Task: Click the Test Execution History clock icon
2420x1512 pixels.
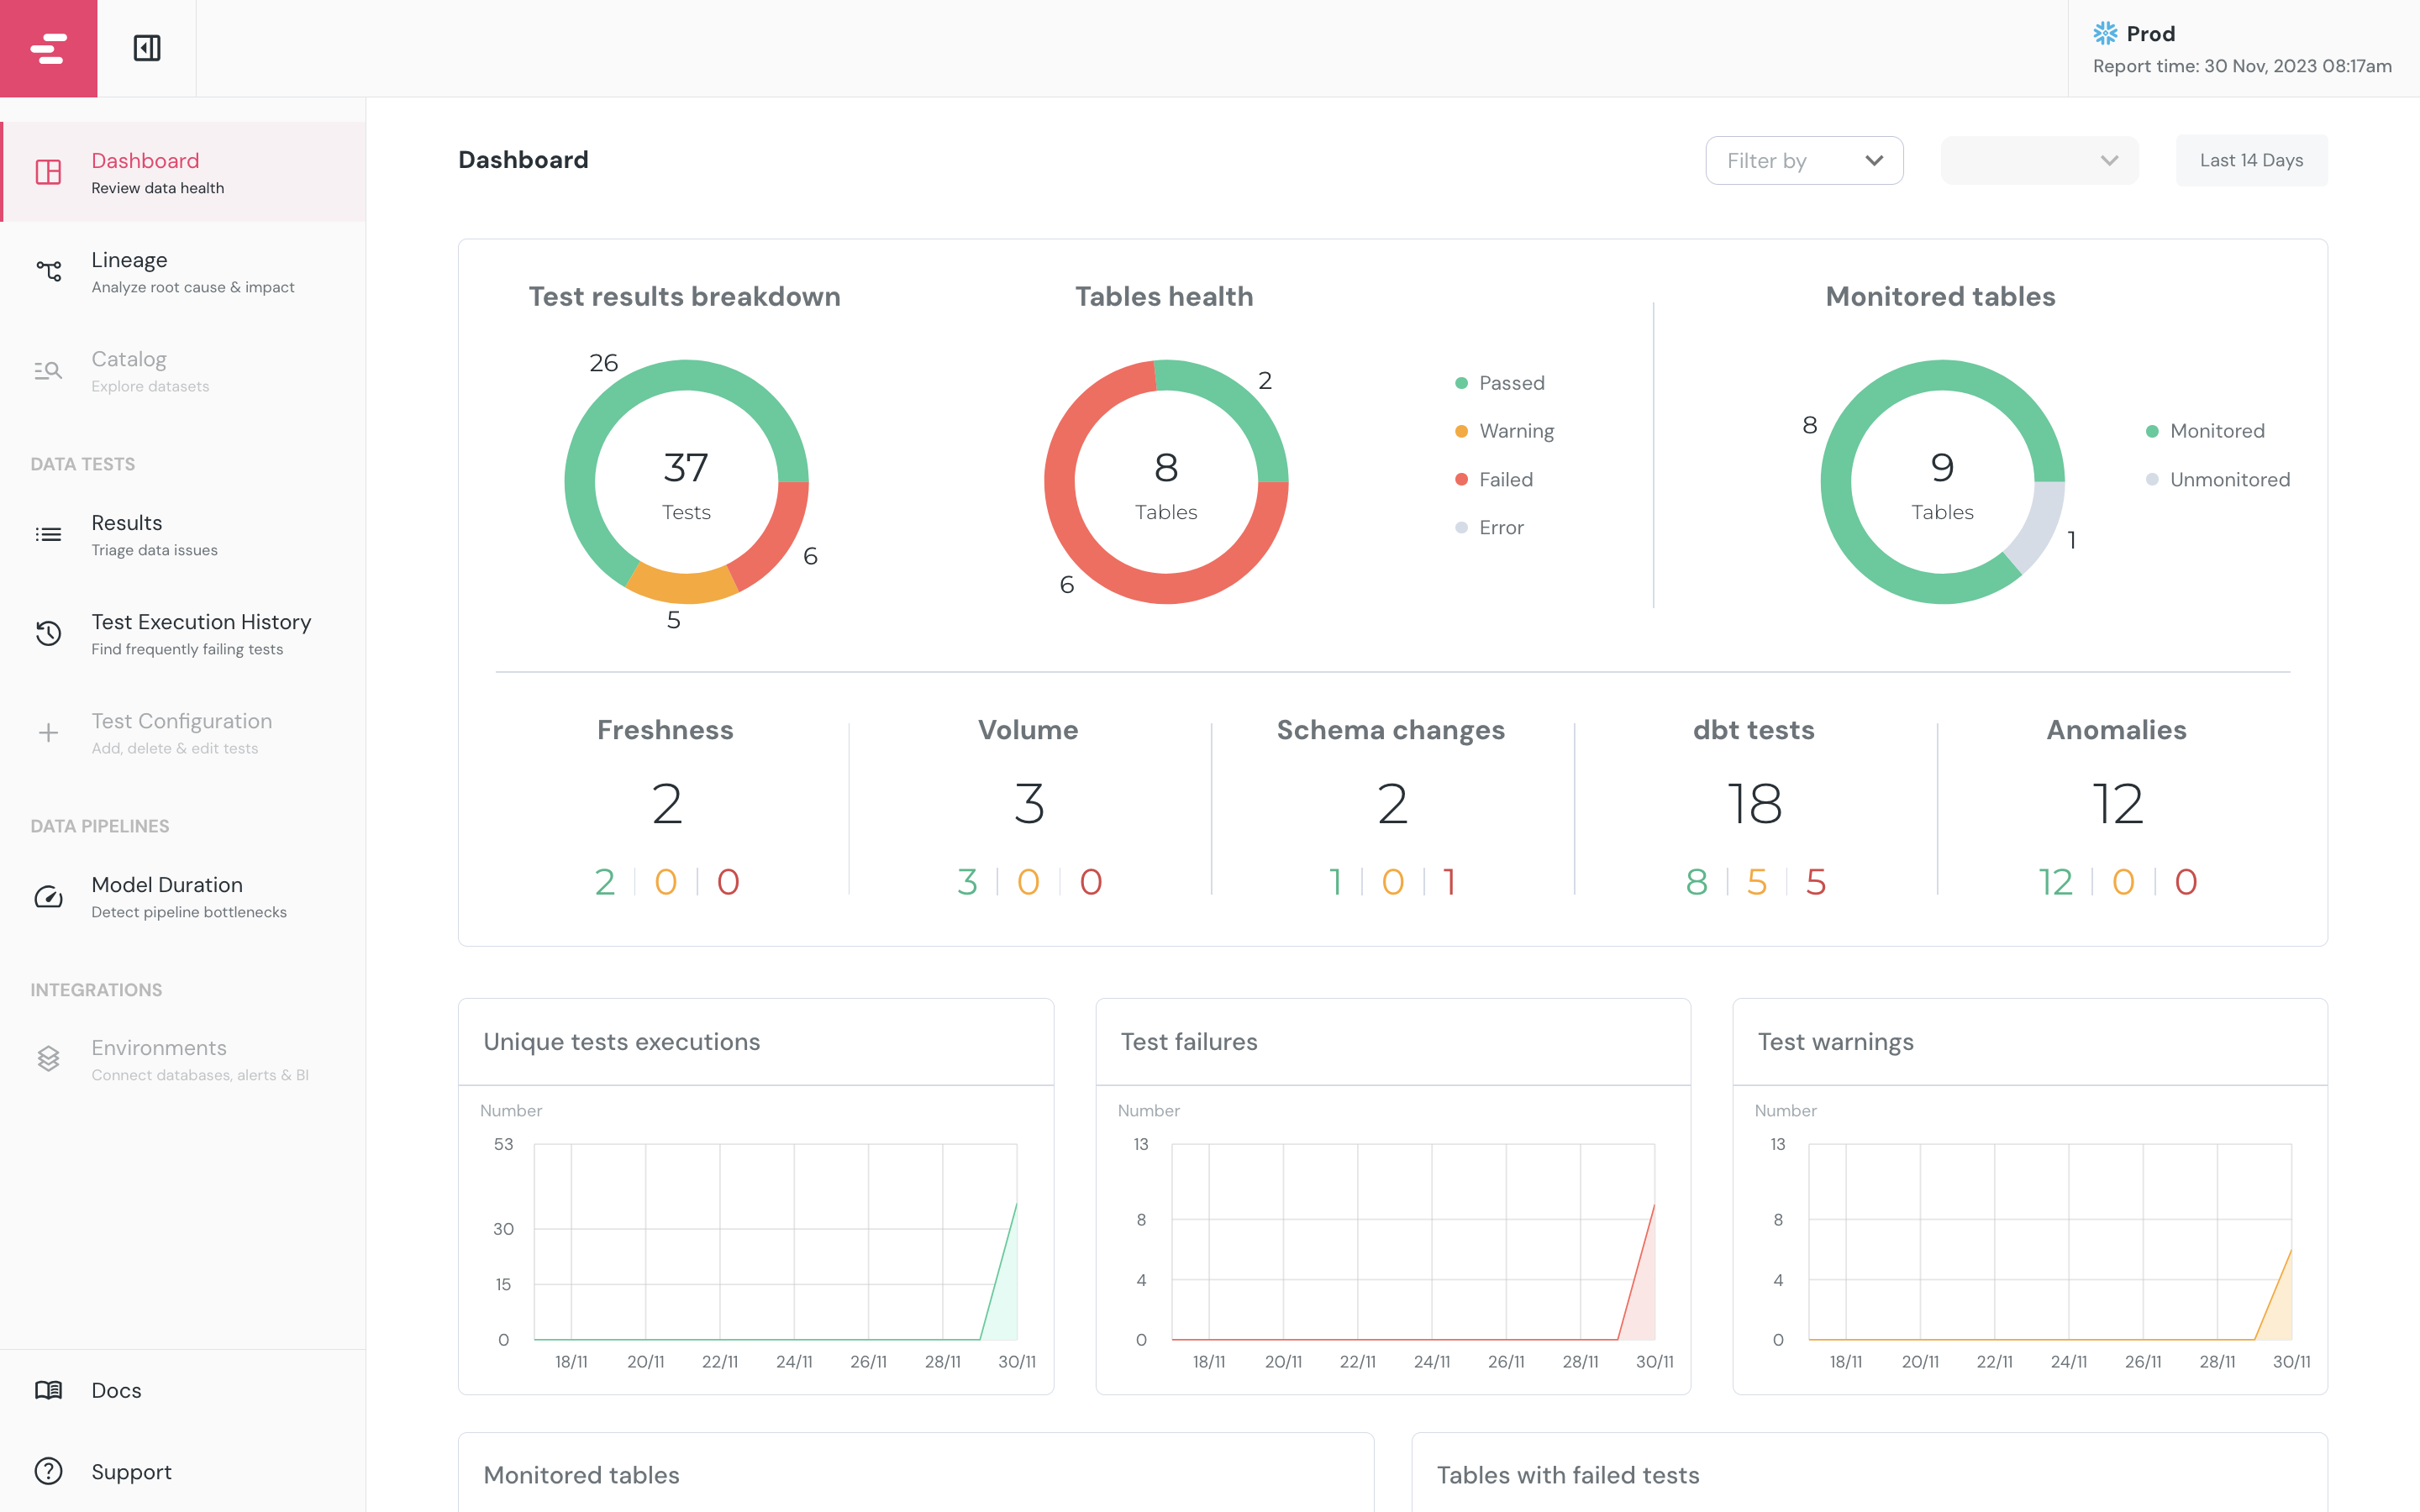Action: 48,633
